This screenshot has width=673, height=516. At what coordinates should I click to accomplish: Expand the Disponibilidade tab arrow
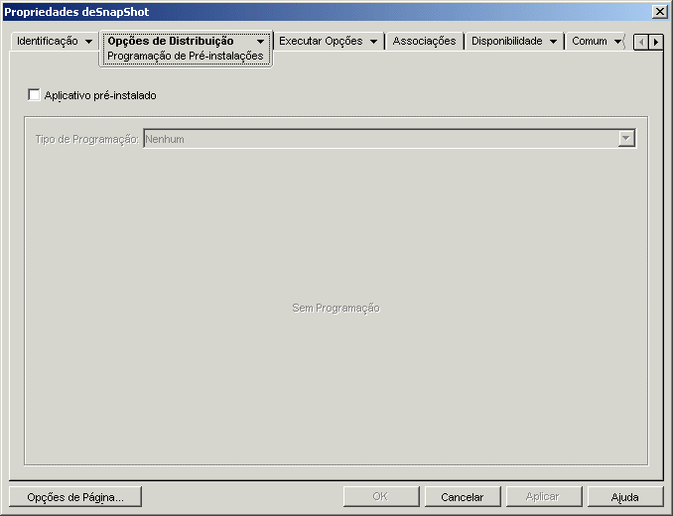point(553,42)
